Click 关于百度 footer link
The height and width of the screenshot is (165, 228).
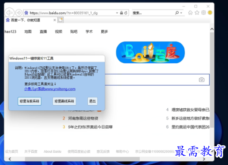pos(31,151)
